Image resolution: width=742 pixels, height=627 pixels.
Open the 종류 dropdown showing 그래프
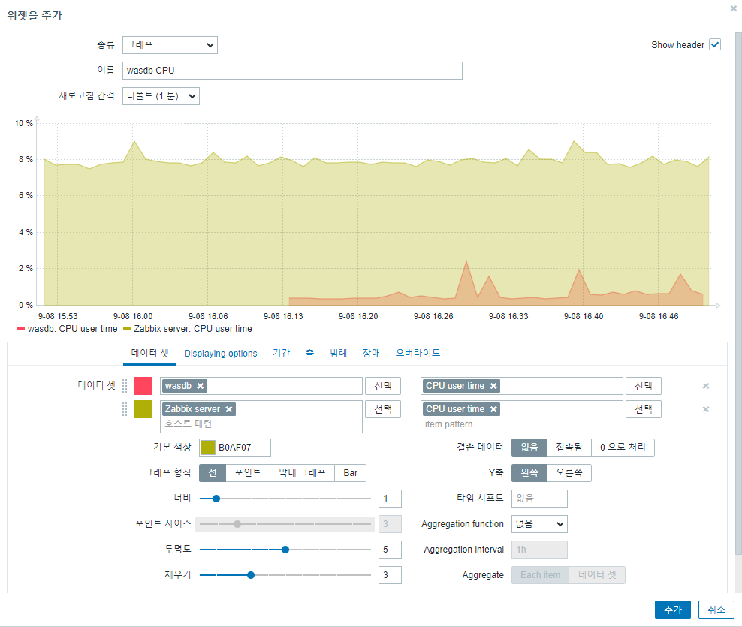[x=170, y=45]
